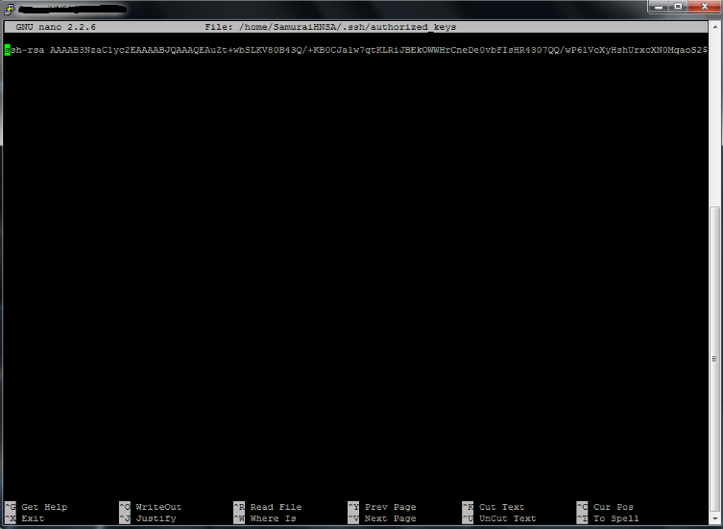Click the ^U UnCut Text shortcut
Screen dimensions: 723x529
[499, 517]
